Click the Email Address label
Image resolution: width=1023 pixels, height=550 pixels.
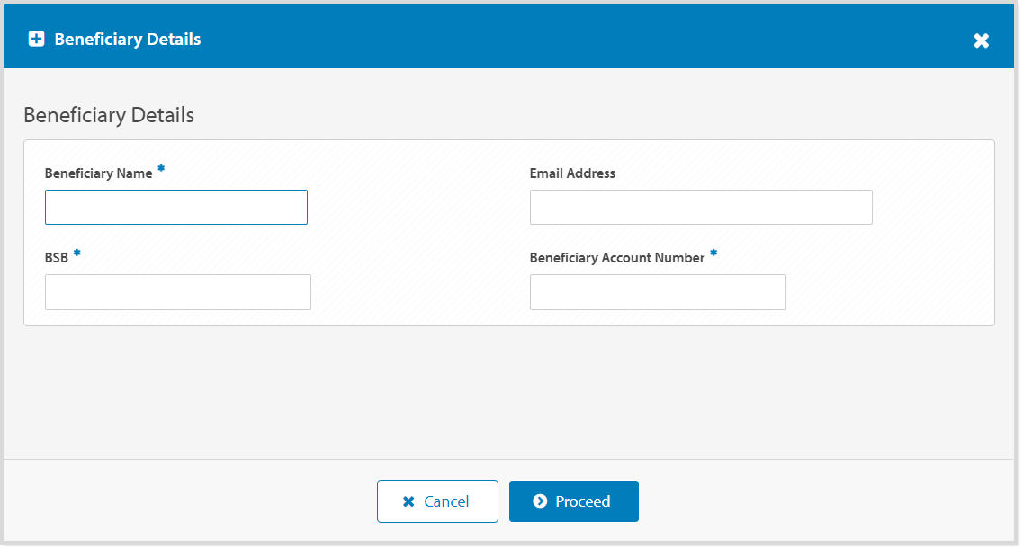click(x=571, y=173)
